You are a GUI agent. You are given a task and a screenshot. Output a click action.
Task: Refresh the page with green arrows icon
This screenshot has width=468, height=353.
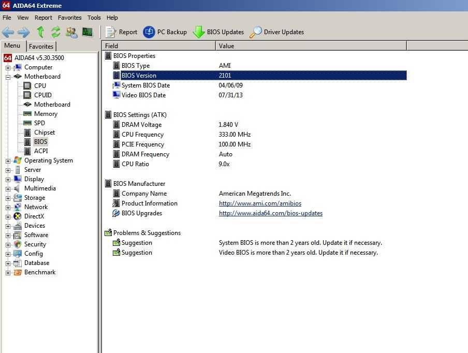[x=55, y=32]
